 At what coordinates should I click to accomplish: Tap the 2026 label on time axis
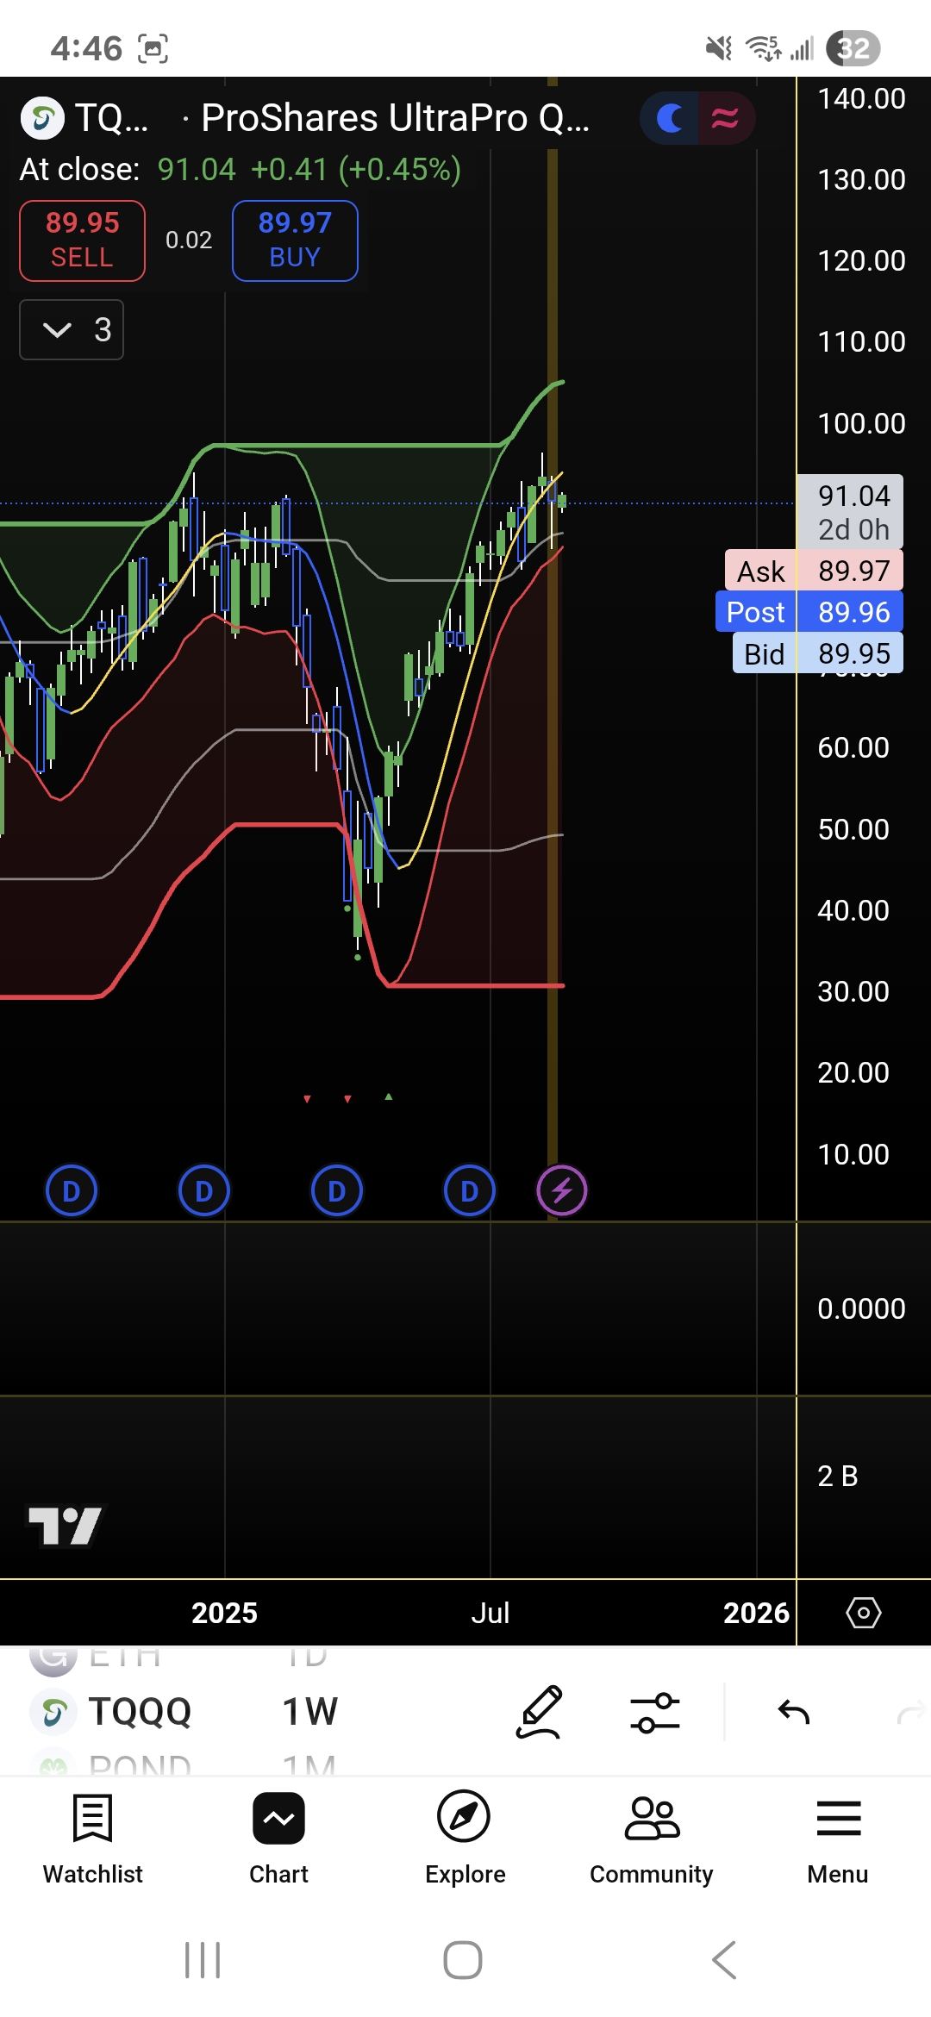756,1612
